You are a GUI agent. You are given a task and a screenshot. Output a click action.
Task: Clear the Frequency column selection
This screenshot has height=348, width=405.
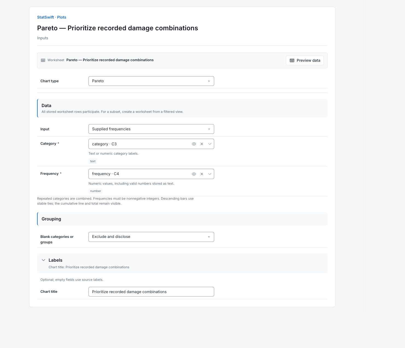pos(202,174)
